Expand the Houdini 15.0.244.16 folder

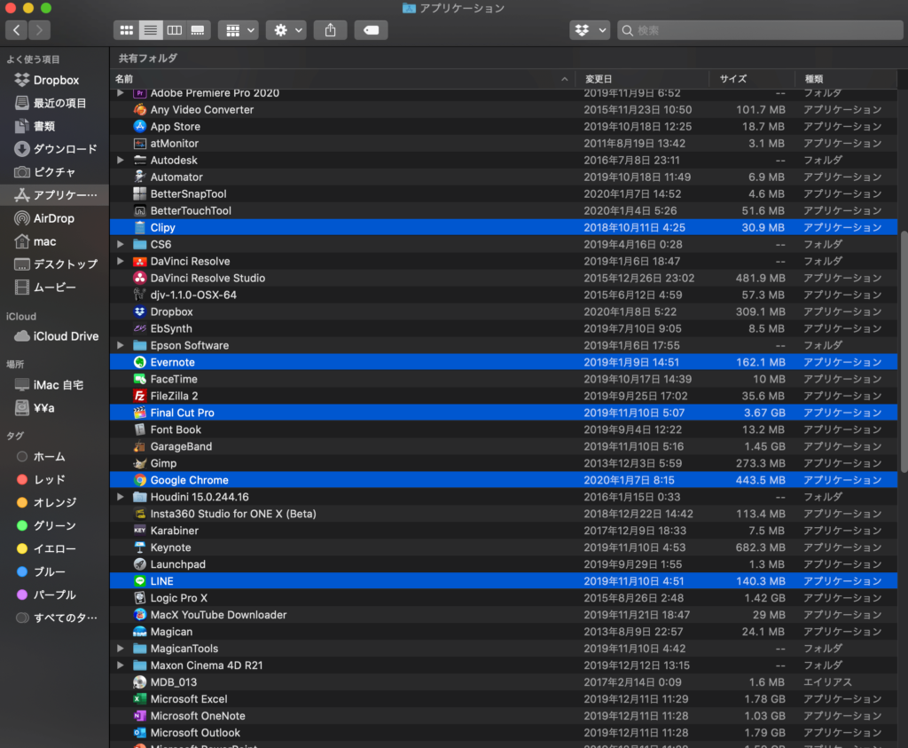(x=120, y=497)
